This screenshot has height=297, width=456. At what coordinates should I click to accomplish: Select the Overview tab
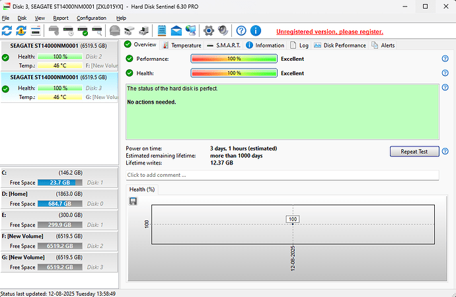coord(141,44)
